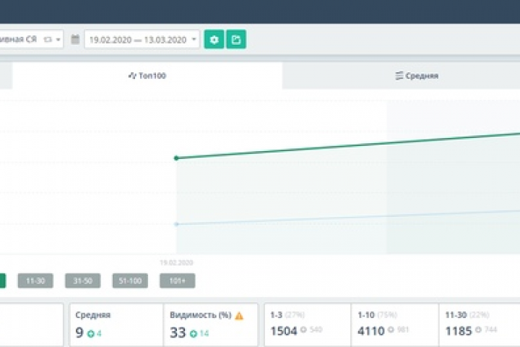Click the Топ100 tab chart icon

pyautogui.click(x=132, y=76)
